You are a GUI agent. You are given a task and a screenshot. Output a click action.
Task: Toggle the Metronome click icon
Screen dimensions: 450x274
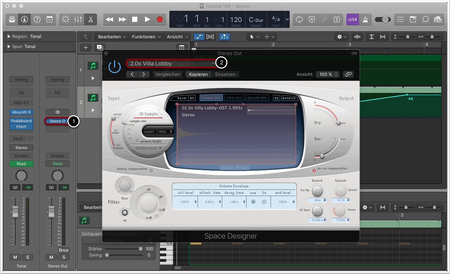[x=365, y=19]
